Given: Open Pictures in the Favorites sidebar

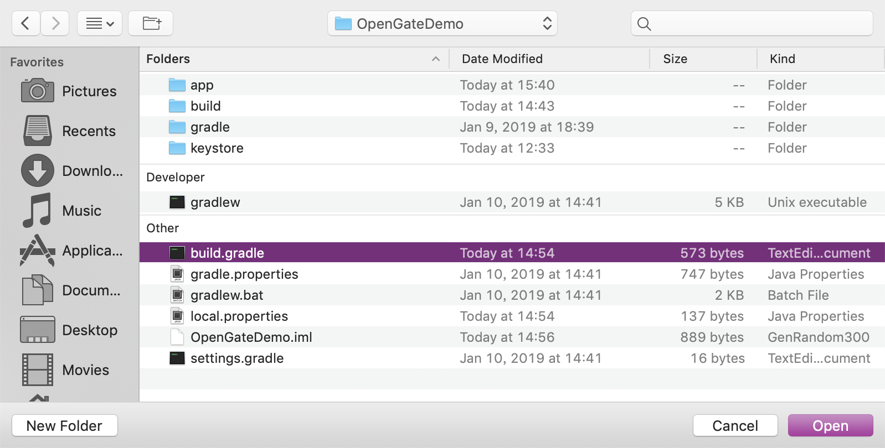Looking at the screenshot, I should click(x=69, y=91).
